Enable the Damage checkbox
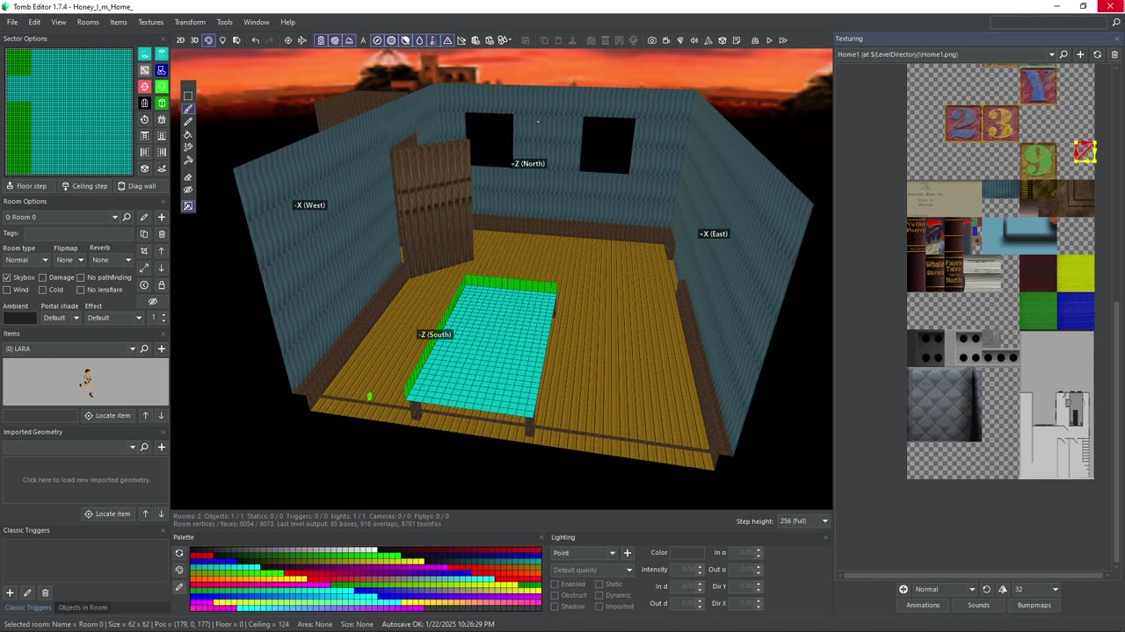Screen dimensions: 1125x632 pyautogui.click(x=42, y=277)
